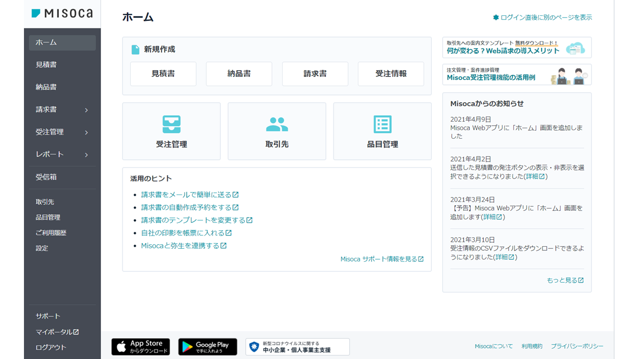Open the Web請求の導入メリット banner
Viewport: 639px width, 359px height.
click(x=517, y=47)
